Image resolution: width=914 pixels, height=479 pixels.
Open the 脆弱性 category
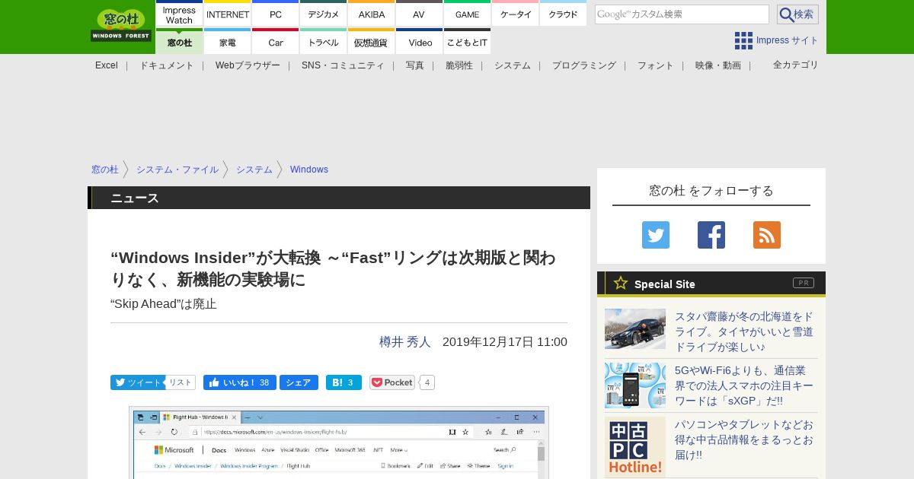click(459, 65)
